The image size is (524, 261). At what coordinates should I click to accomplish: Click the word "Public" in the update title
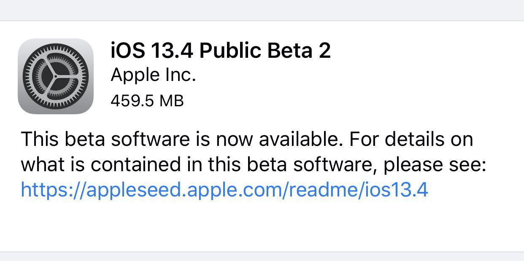click(230, 51)
